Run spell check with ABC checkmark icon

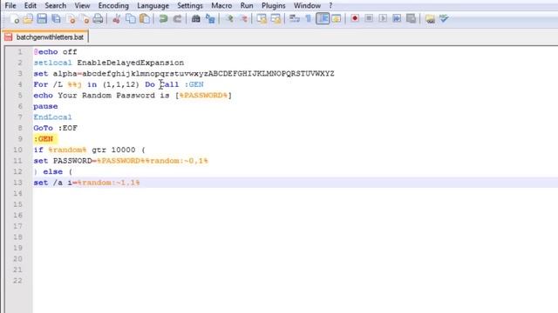pyautogui.click(x=444, y=18)
